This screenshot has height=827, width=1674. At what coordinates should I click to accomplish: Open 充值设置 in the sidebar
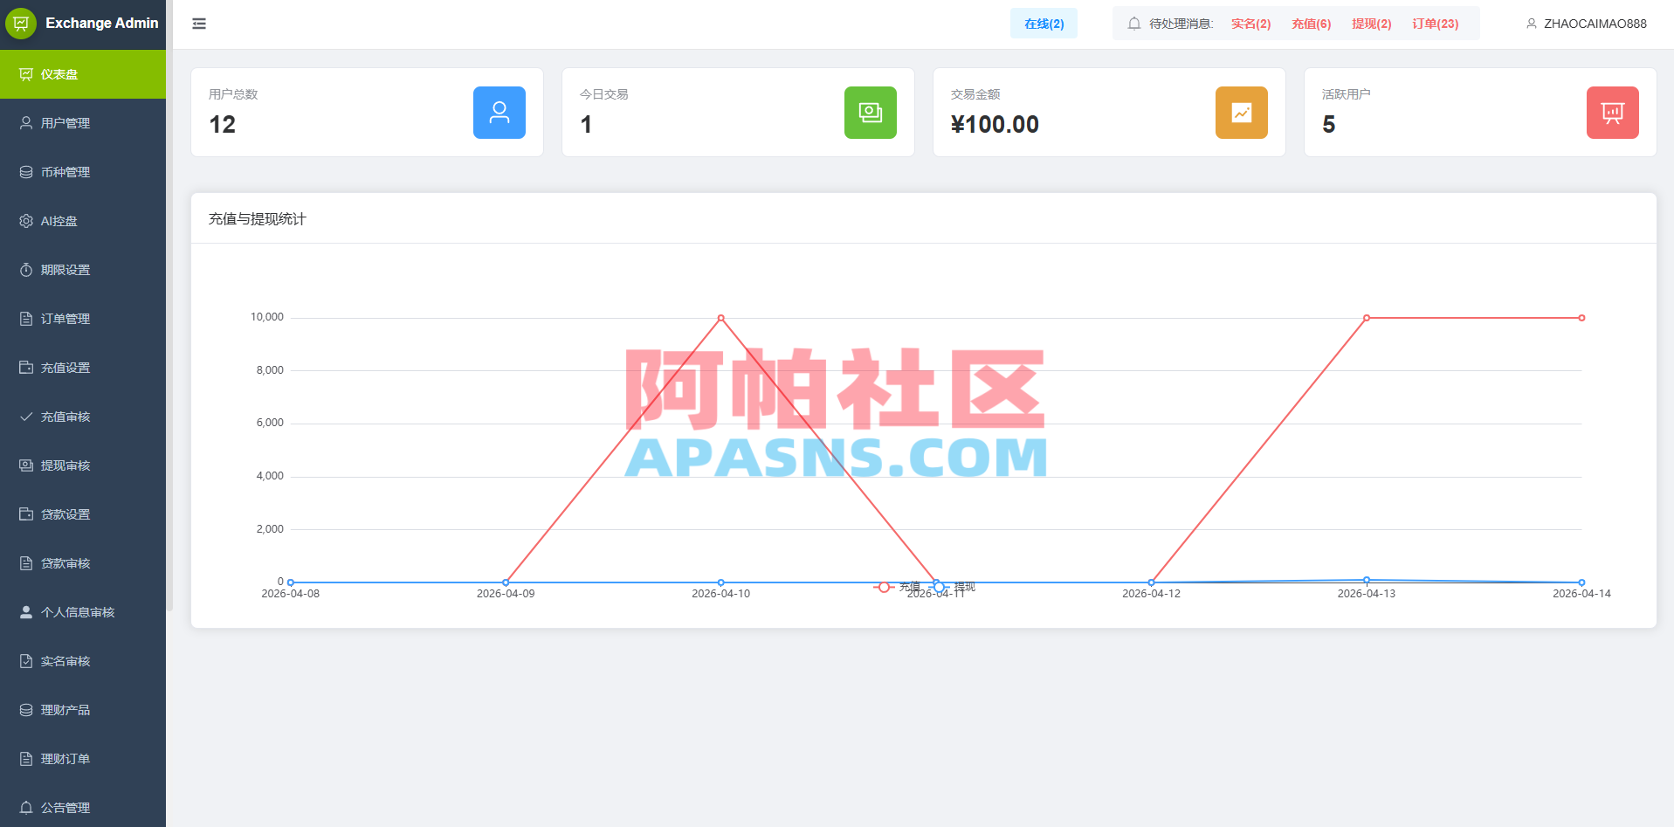(x=83, y=368)
